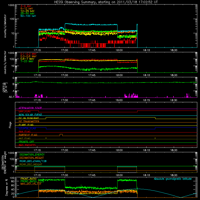Click the ATTENUATOR_STATE flag label

pyautogui.click(x=30, y=108)
